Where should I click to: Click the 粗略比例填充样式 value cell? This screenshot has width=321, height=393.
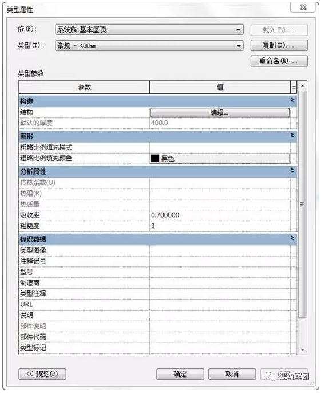[x=220, y=148]
